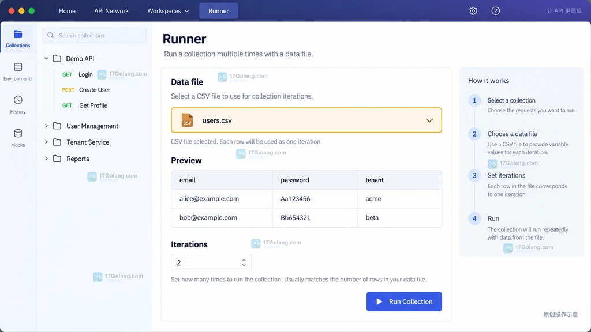This screenshot has width=591, height=332.
Task: Click the CSV file icon for users.csv
Action: (x=188, y=120)
